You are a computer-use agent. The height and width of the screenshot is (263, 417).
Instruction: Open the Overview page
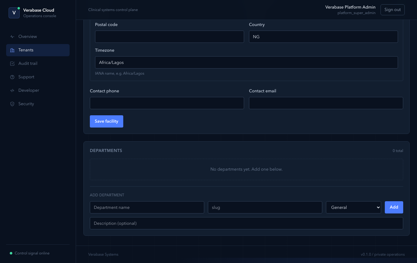point(38,37)
